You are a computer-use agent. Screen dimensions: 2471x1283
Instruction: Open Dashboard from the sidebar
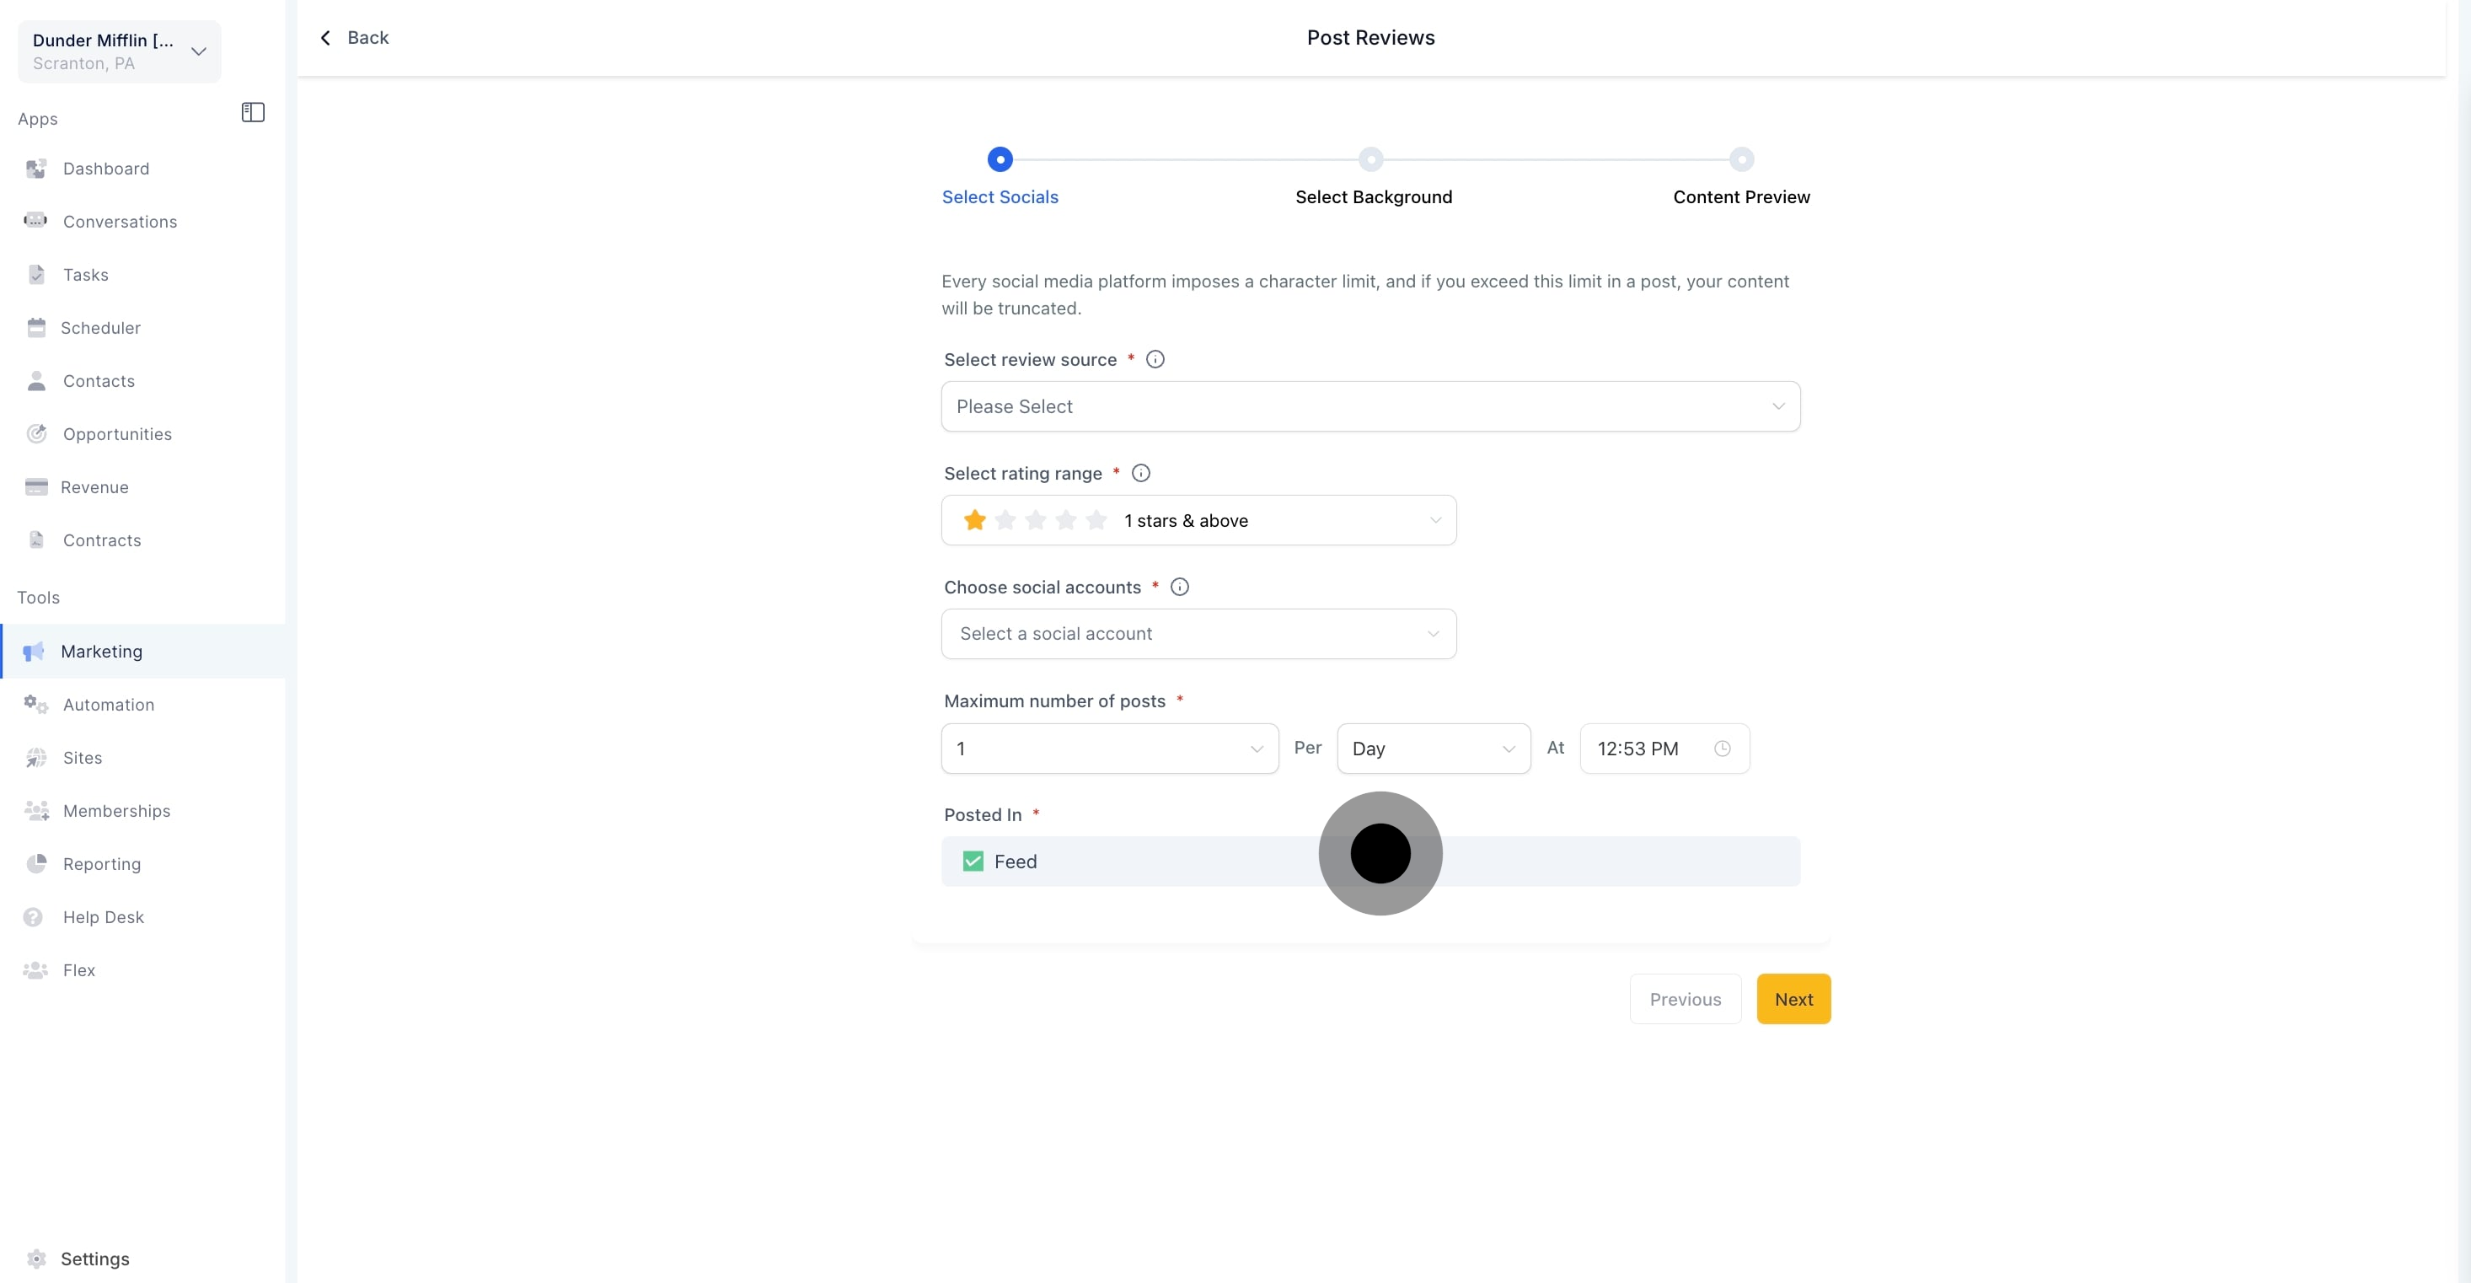point(105,169)
